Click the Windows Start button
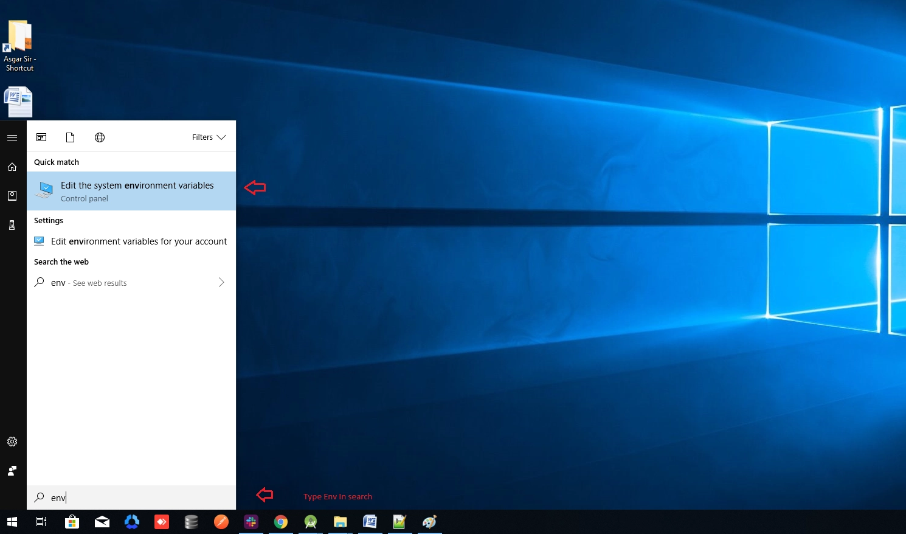 pos(12,522)
